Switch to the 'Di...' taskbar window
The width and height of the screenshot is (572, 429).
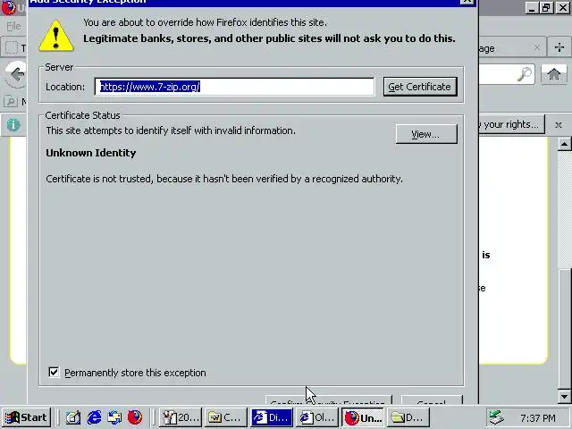[272, 417]
